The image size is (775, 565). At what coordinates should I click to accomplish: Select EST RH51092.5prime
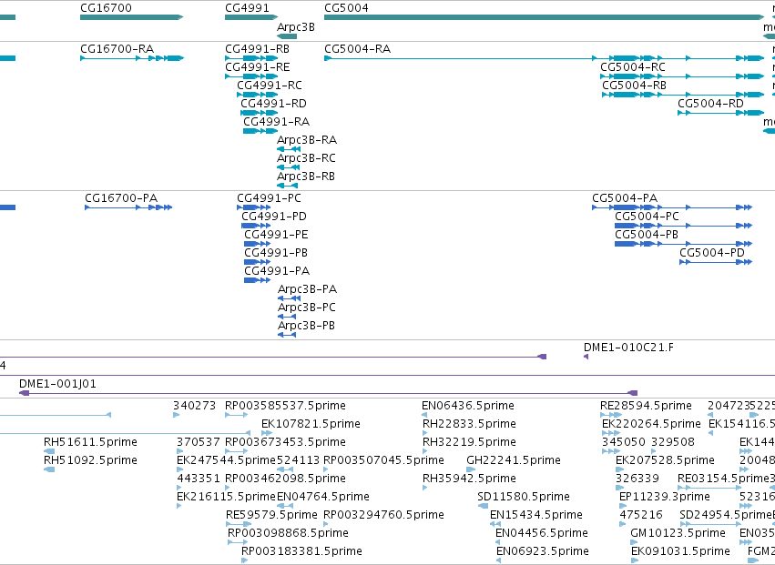pyautogui.click(x=90, y=460)
